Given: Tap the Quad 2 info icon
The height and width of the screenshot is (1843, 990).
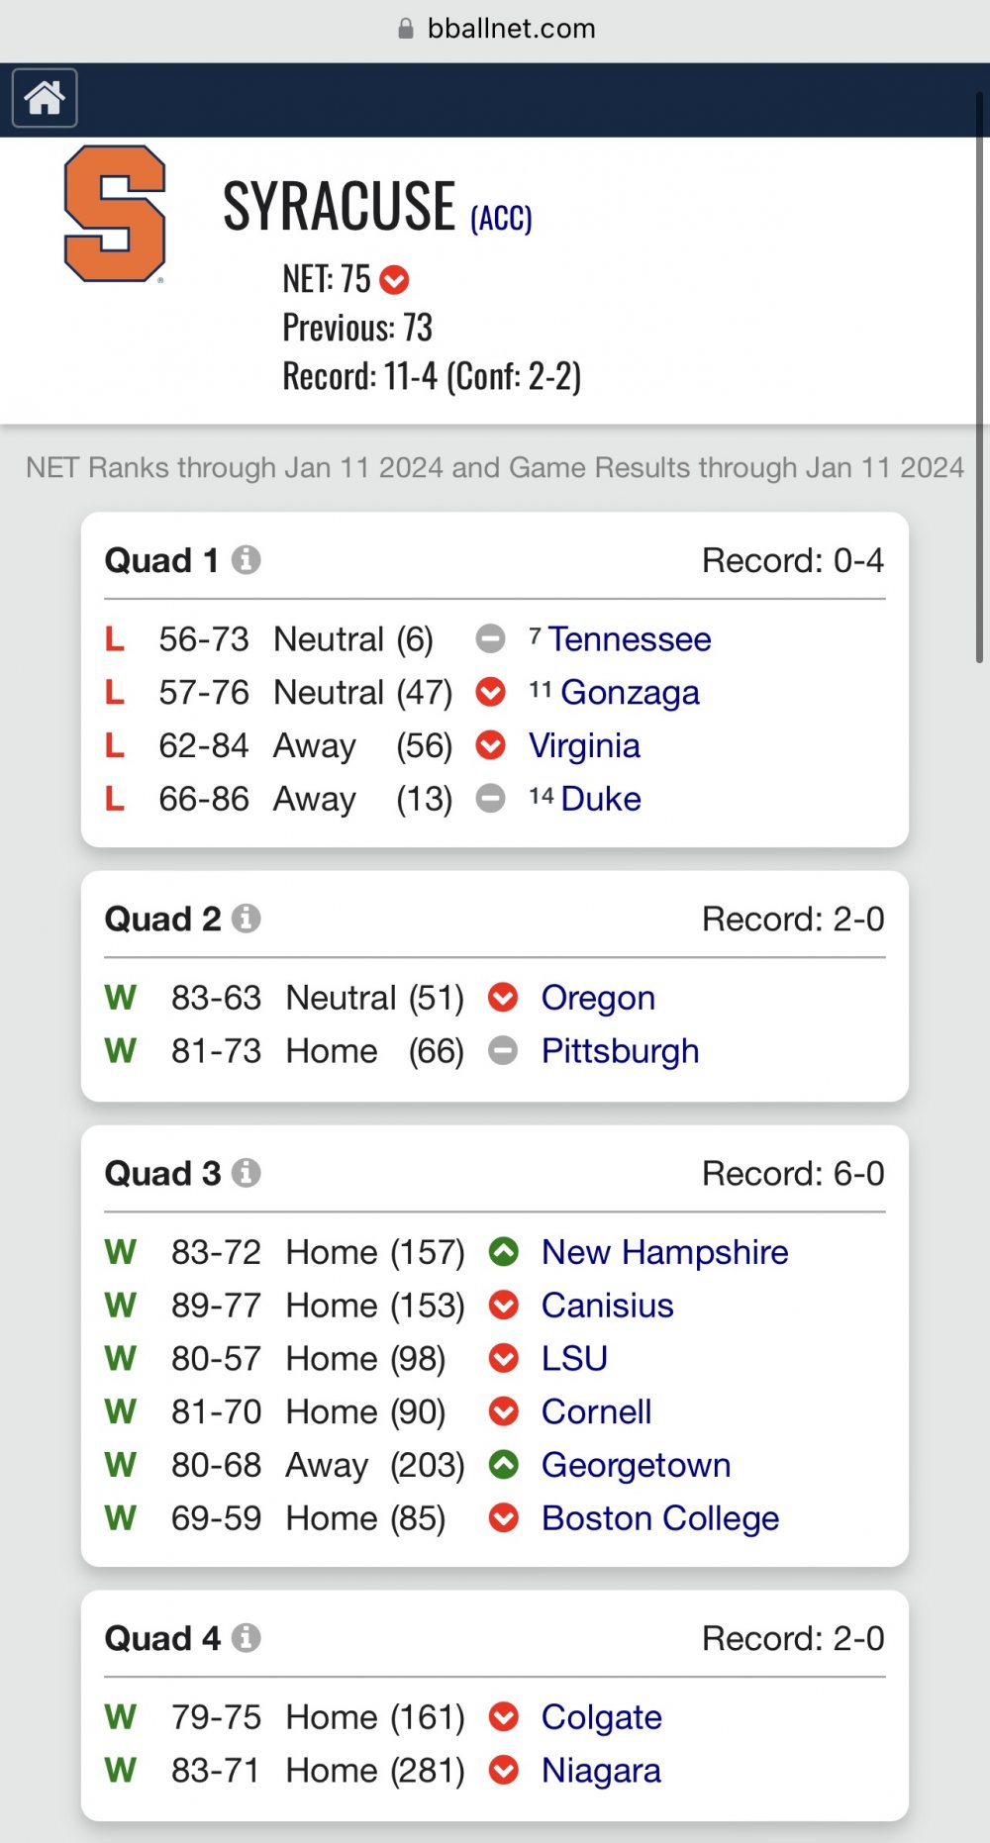Looking at the screenshot, I should tap(247, 919).
